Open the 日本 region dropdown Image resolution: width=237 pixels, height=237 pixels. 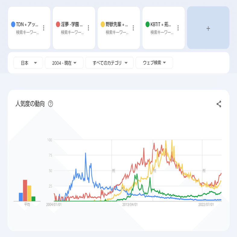point(28,63)
